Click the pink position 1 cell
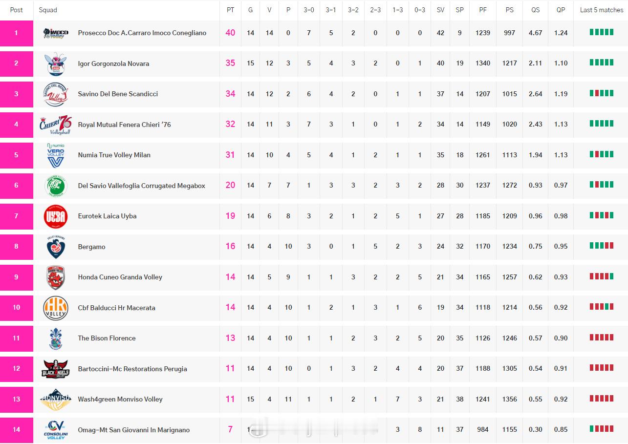Viewport: 628px width, 444px height. coord(17,33)
